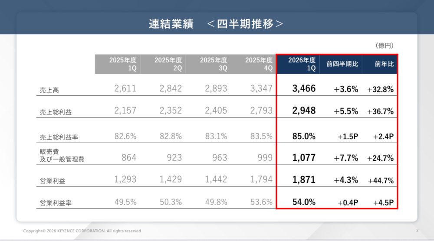Click the operating profit value 1,794
Viewport: 434px width, 241px height.
(x=261, y=179)
